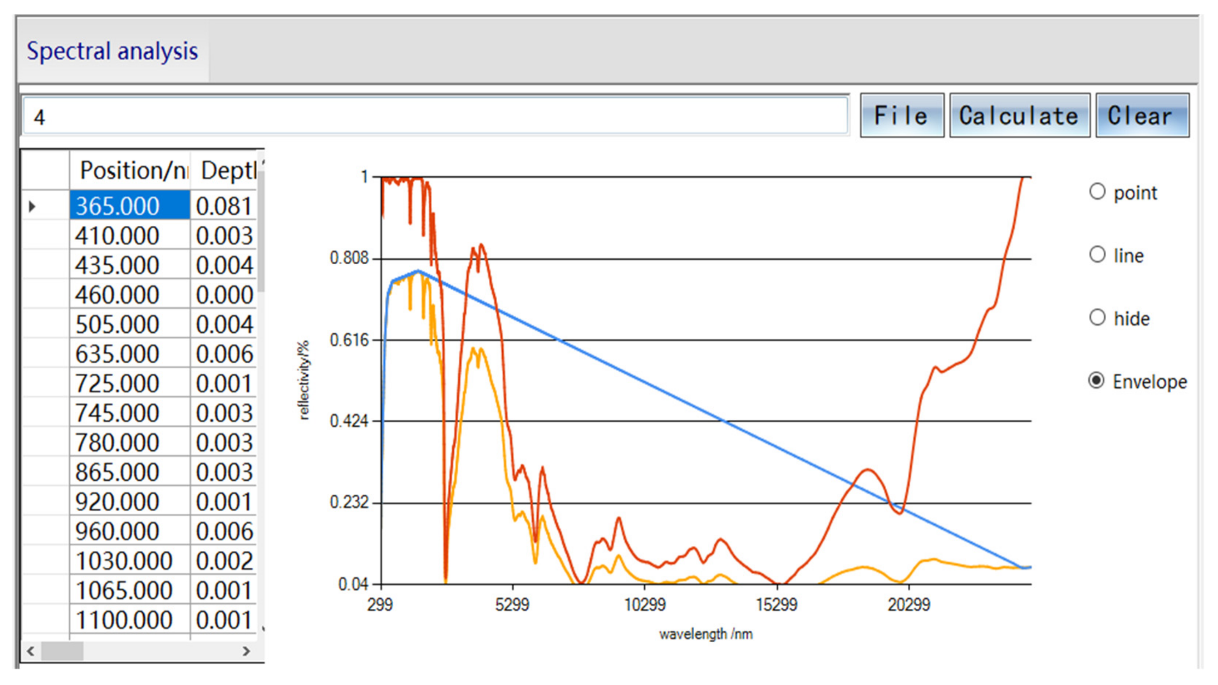Select the line radio option
Image resolution: width=1218 pixels, height=685 pixels.
click(1097, 255)
